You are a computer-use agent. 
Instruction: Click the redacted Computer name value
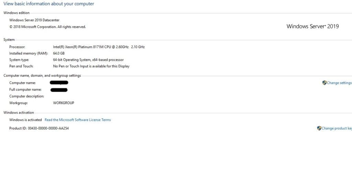59,83
